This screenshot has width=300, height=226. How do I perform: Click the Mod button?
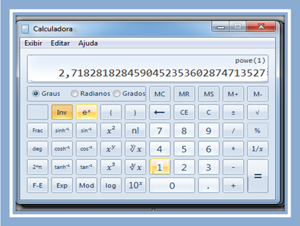[x=87, y=185]
